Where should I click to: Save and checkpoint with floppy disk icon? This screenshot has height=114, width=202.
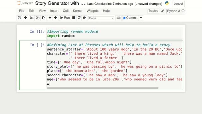pyautogui.click(x=19, y=18)
